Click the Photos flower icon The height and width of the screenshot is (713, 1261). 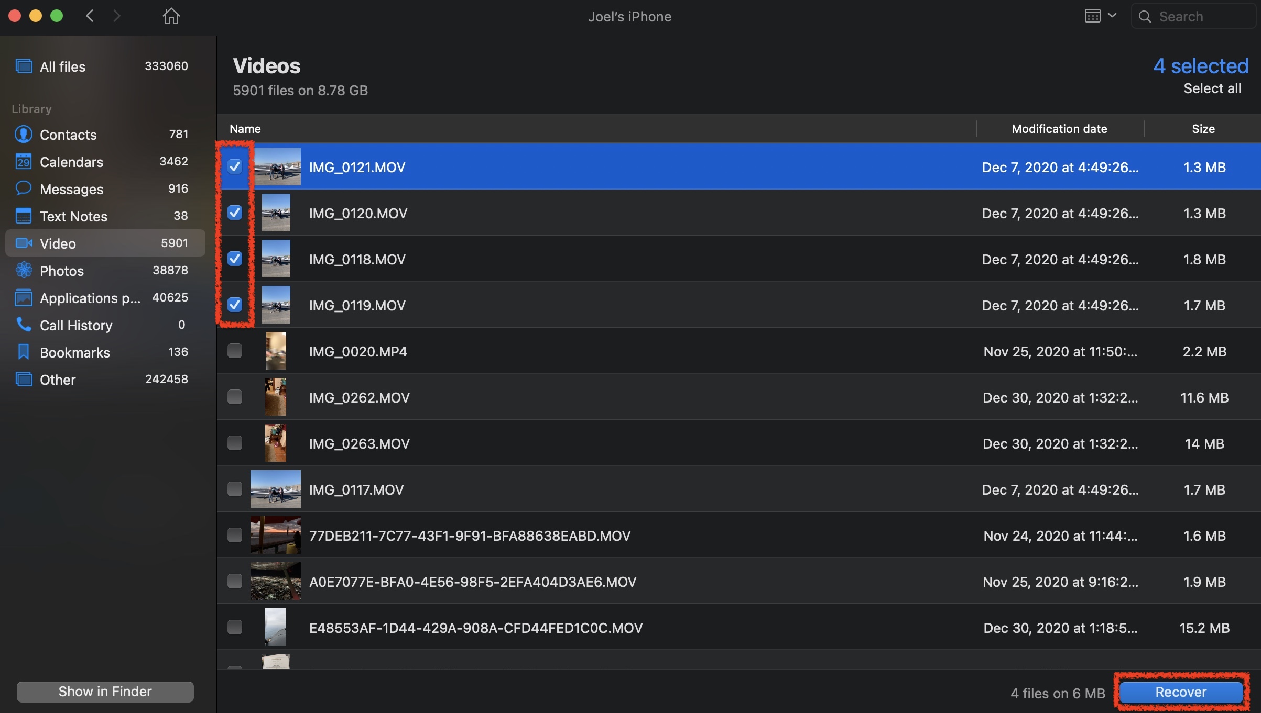point(24,270)
